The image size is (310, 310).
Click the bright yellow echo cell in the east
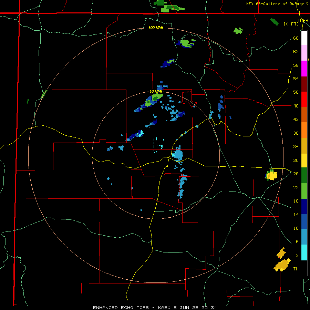(x=272, y=176)
